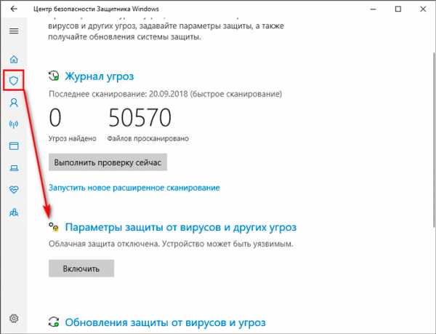Click the 50570 scanned files number

click(140, 118)
